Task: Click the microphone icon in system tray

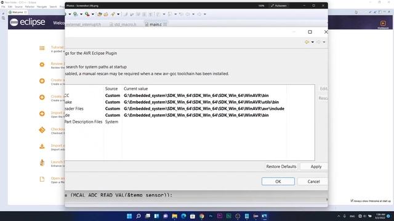Action: pos(345,216)
